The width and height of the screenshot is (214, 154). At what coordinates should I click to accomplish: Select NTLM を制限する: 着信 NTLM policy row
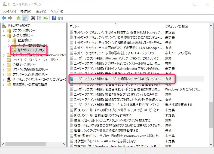(x=137, y=32)
